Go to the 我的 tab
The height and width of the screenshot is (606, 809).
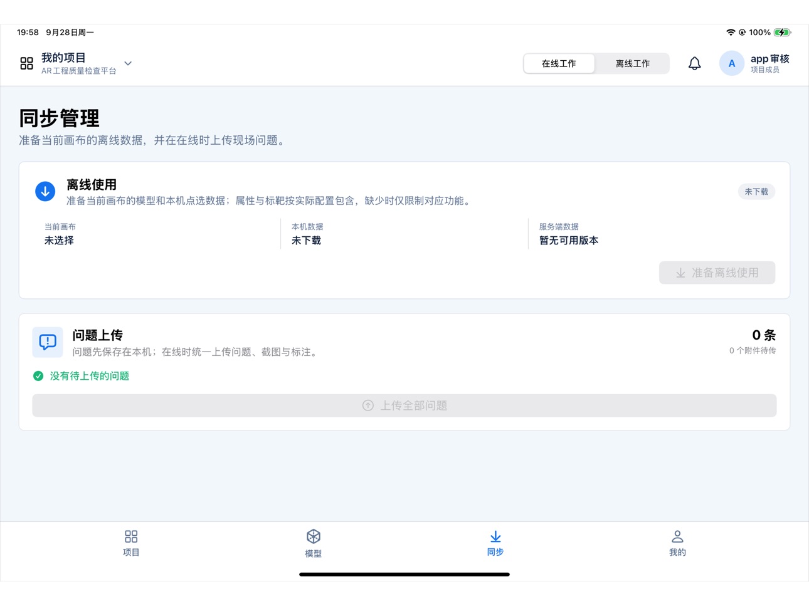(677, 543)
